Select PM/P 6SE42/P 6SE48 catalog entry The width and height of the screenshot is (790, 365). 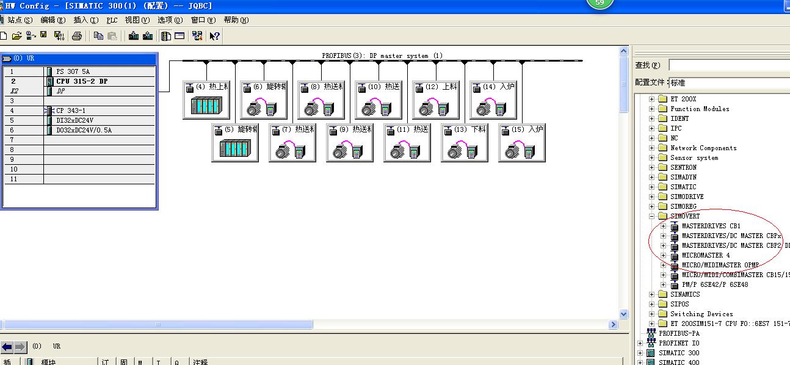715,284
